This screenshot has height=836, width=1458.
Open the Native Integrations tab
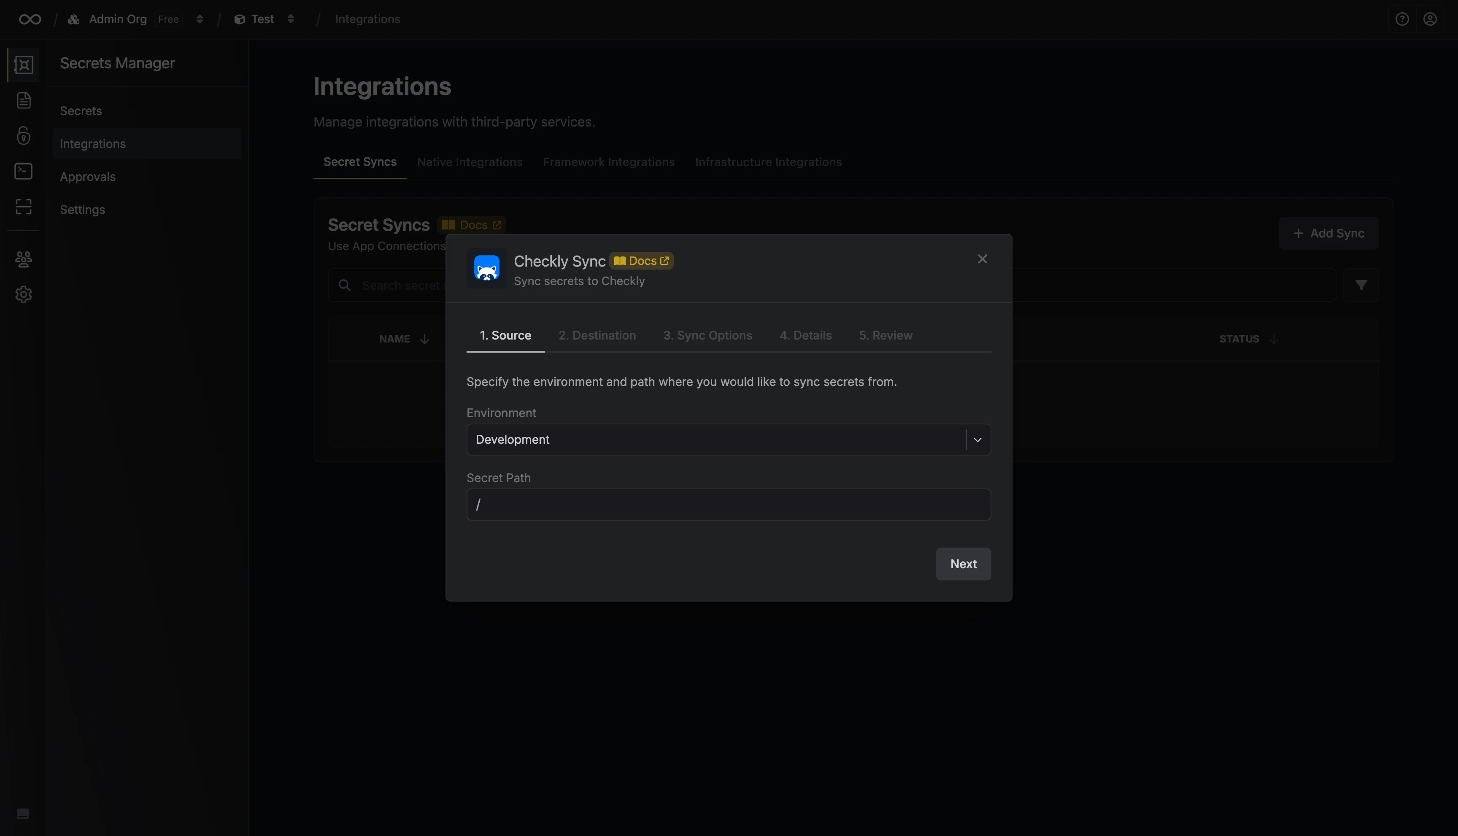(470, 162)
